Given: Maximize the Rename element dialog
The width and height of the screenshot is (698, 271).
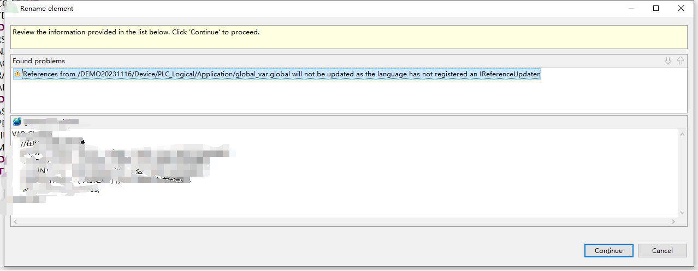Looking at the screenshot, I should (x=656, y=8).
